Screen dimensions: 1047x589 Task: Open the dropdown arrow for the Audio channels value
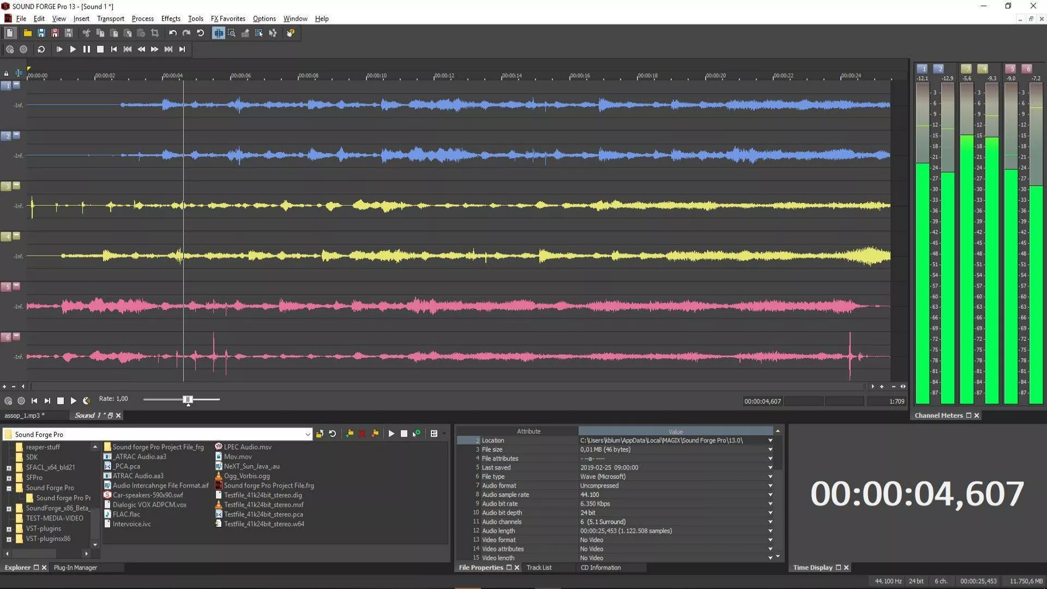tap(770, 522)
